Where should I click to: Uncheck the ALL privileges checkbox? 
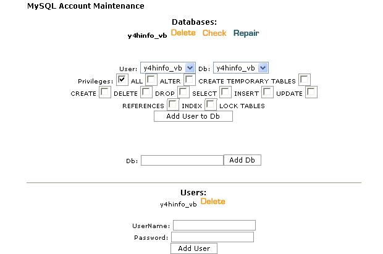(x=122, y=80)
